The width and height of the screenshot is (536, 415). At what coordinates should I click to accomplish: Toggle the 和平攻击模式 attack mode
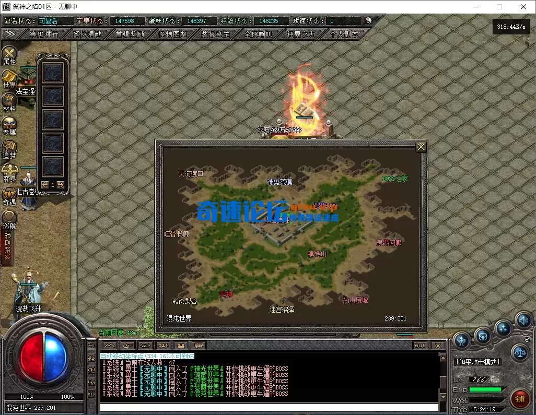[478, 362]
